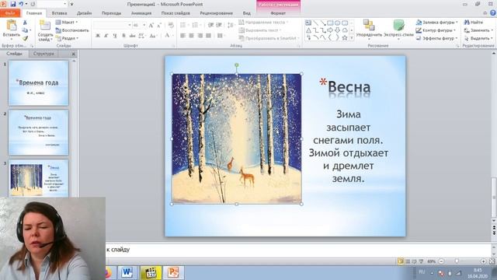Switch to the Дизайн ribbon tab
The image size is (497, 280).
point(85,13)
